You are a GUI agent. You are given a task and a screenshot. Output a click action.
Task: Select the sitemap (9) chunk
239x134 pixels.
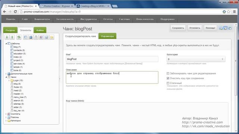19,104
